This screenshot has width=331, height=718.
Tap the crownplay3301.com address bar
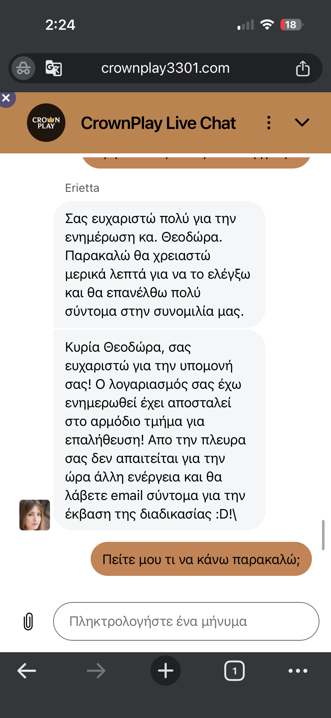(165, 68)
